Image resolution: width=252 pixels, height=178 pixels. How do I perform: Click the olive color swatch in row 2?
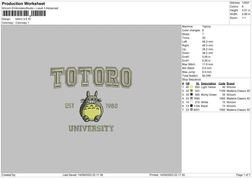[192, 91]
